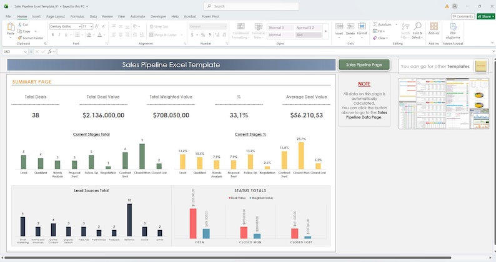This screenshot has width=496, height=262.
Task: Toggle Align Right
Action: [x=127, y=35]
